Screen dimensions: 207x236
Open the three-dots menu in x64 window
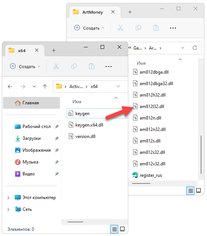(x=109, y=67)
